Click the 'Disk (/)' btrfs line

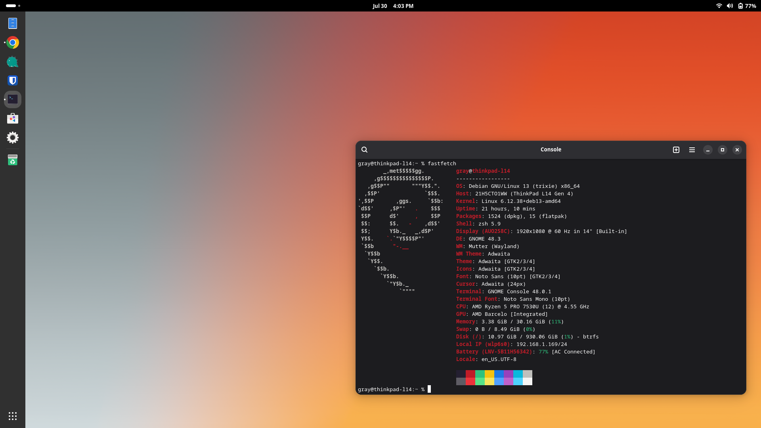[x=527, y=336]
